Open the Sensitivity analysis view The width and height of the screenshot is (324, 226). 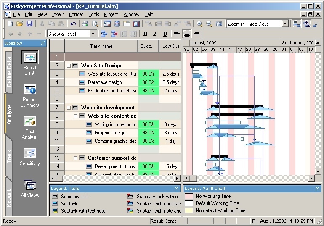pos(30,153)
